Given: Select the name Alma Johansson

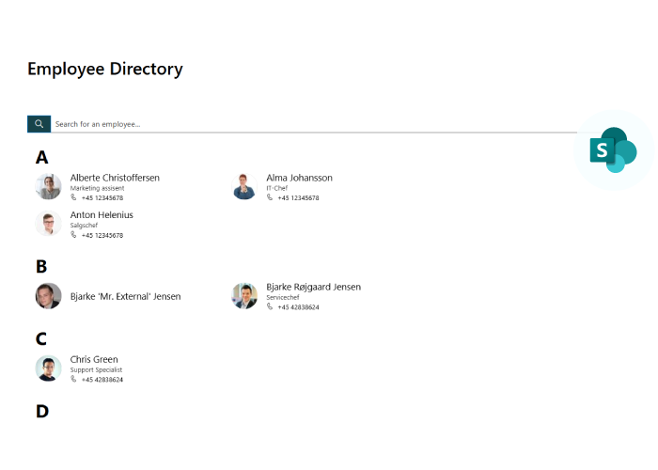Looking at the screenshot, I should tap(299, 178).
